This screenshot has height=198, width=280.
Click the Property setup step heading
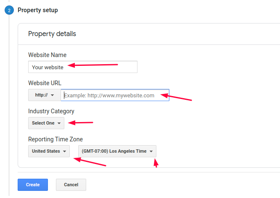pos(38,10)
